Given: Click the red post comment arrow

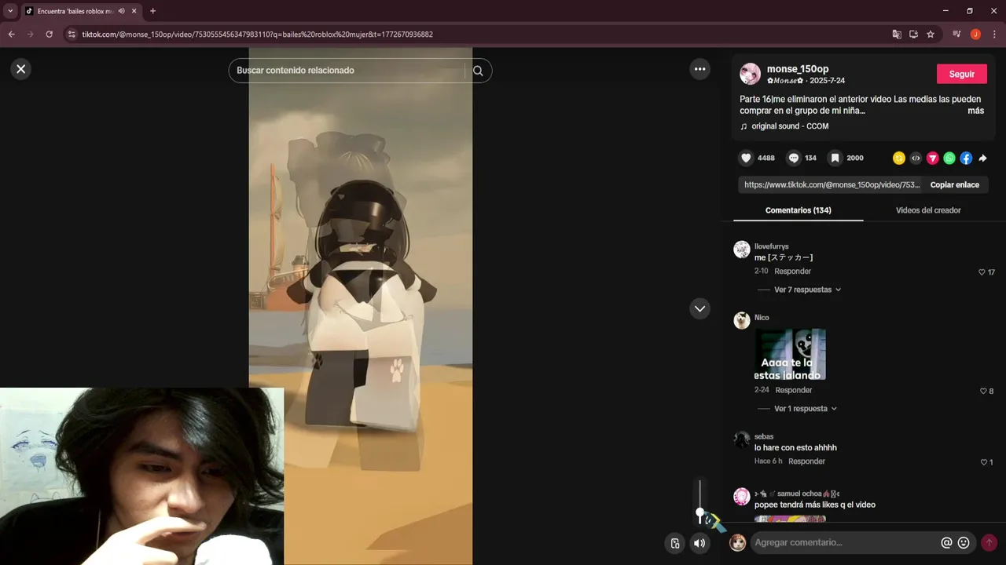Looking at the screenshot, I should tap(989, 542).
